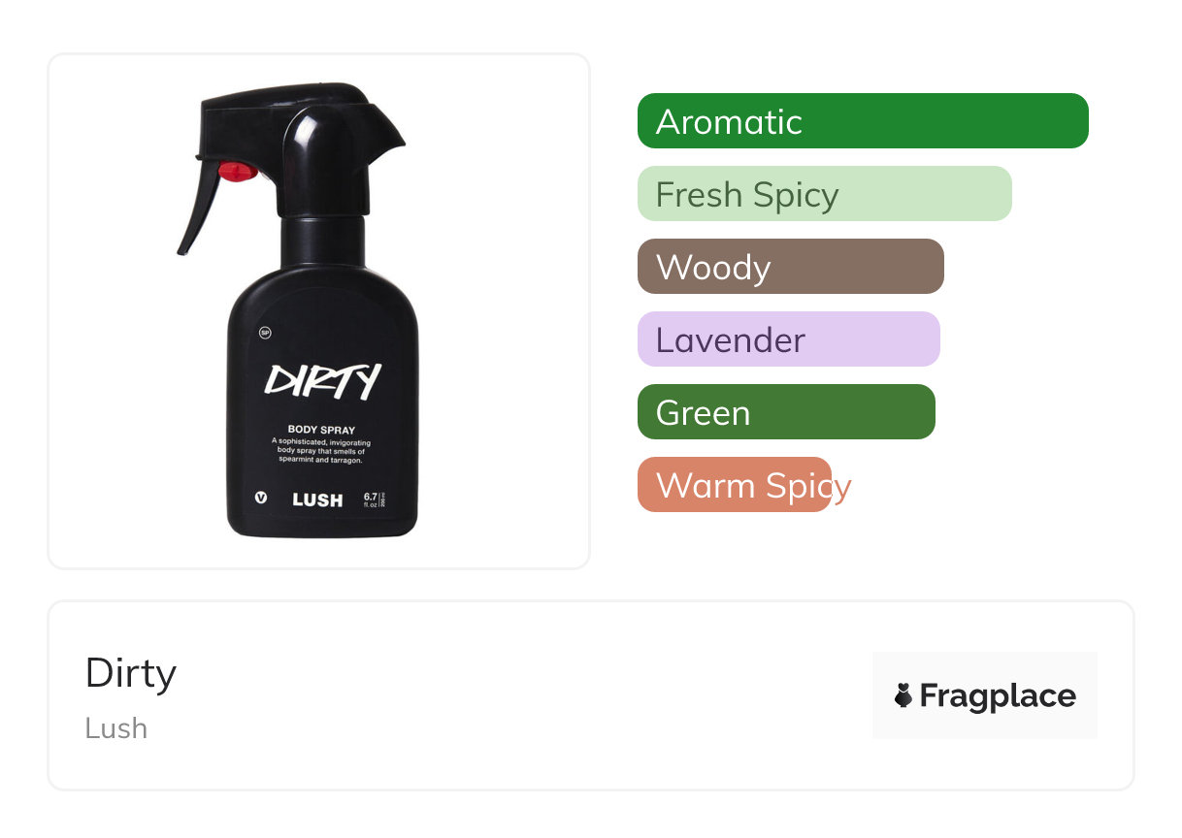This screenshot has height=838, width=1182.
Task: Select the Aromatic accord bar
Action: 863,121
